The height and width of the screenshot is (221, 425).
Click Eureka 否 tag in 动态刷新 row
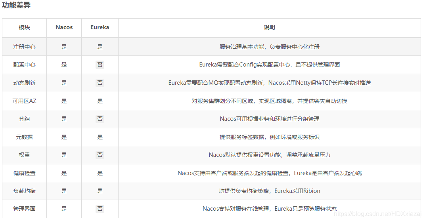tap(100, 83)
